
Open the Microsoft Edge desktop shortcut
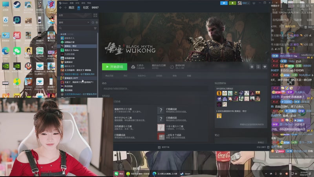click(x=5, y=53)
